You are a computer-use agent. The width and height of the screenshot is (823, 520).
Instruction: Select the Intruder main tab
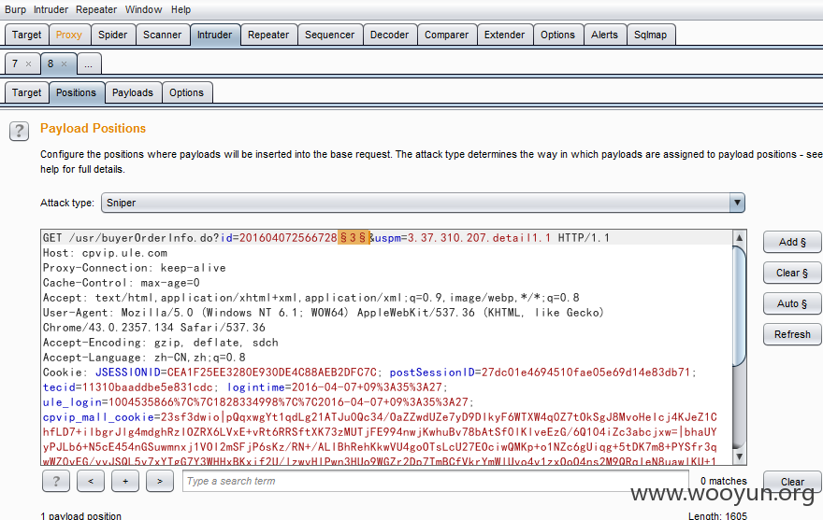pos(215,35)
